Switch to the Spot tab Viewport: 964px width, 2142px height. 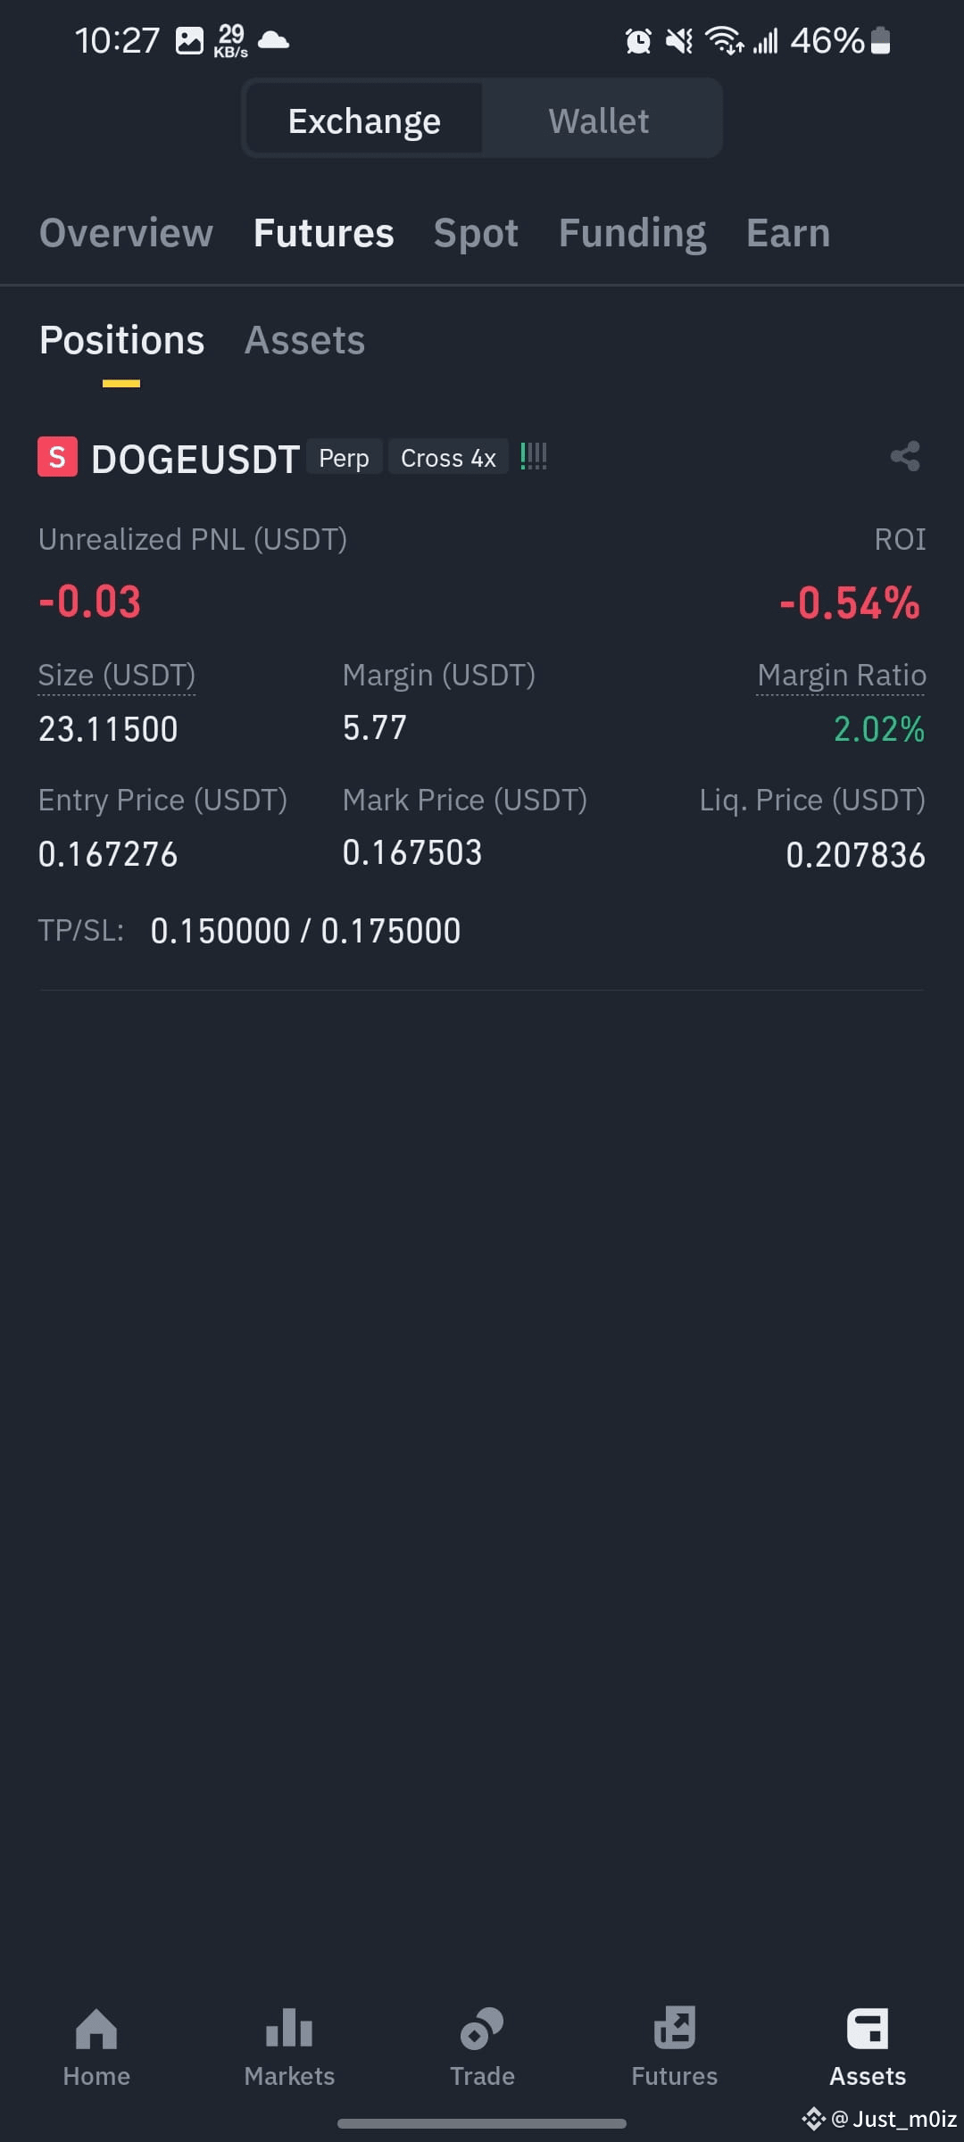point(476,233)
